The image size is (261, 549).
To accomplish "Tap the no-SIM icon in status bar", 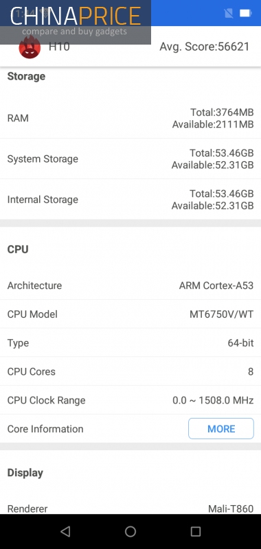I will pyautogui.click(x=229, y=13).
